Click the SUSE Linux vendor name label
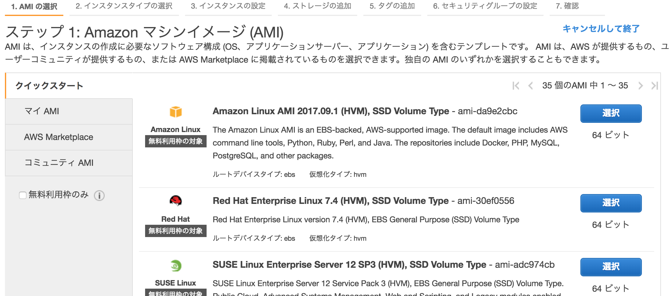Viewport: 672px width, 296px height. coord(176,283)
